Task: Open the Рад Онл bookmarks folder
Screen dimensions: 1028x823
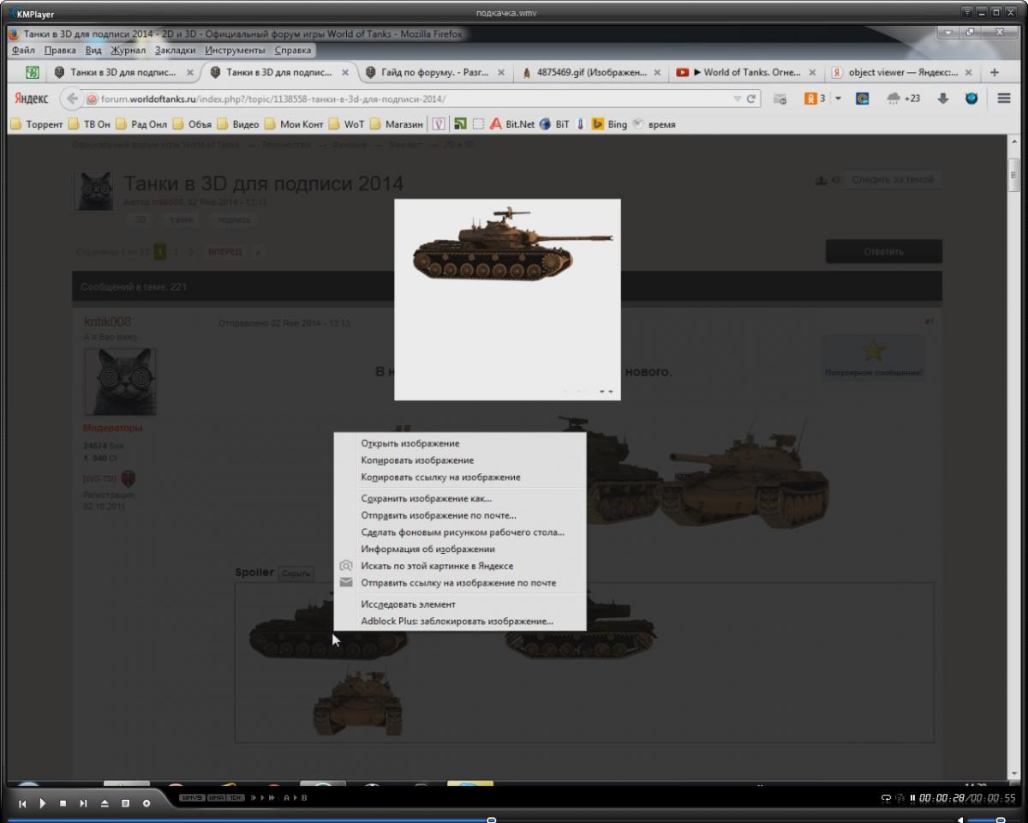Action: 142,124
